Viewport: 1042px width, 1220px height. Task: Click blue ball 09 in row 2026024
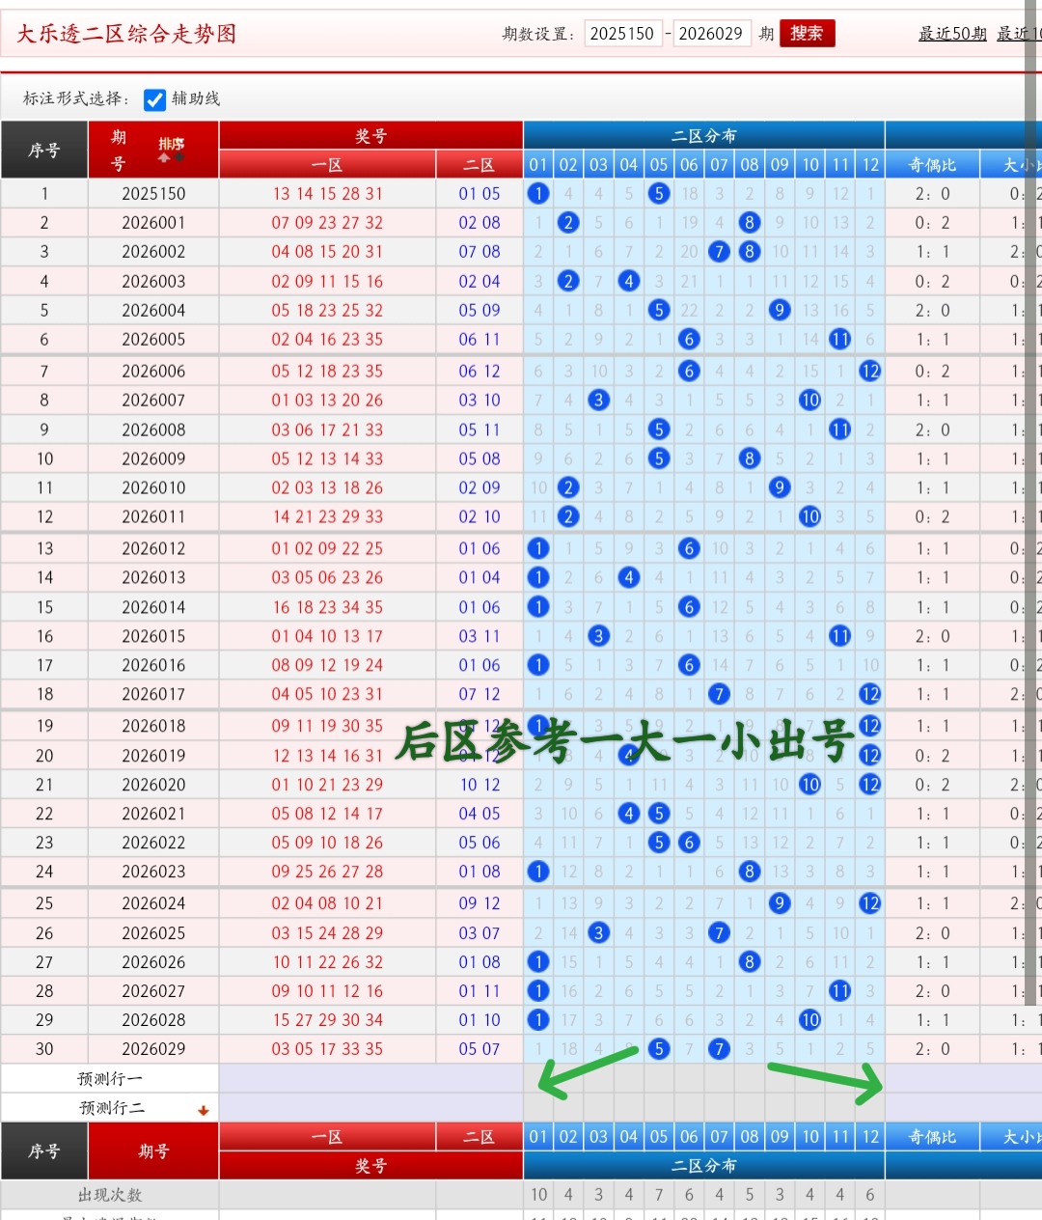780,903
